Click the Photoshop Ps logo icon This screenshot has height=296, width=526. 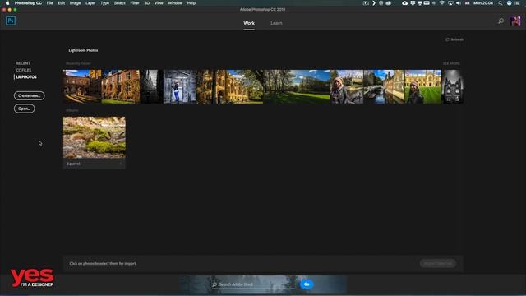11,21
